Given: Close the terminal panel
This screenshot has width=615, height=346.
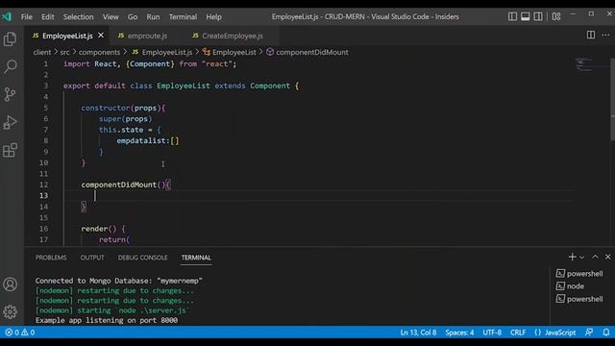Looking at the screenshot, I should click(x=608, y=257).
